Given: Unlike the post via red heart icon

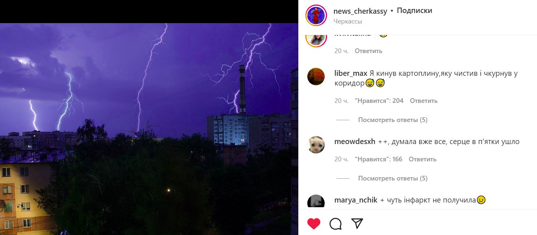Looking at the screenshot, I should pos(313,224).
